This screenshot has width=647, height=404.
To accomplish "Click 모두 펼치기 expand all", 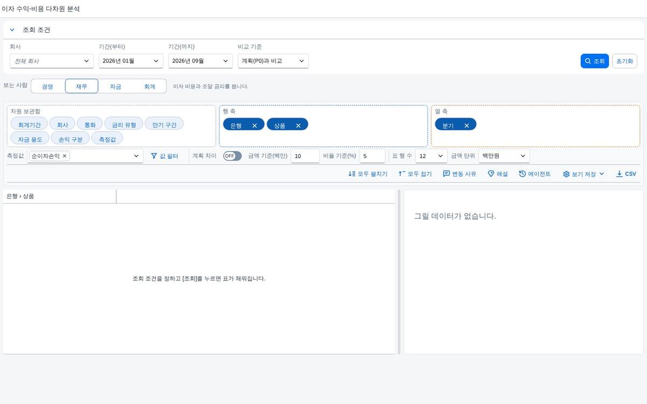I will click(x=368, y=174).
